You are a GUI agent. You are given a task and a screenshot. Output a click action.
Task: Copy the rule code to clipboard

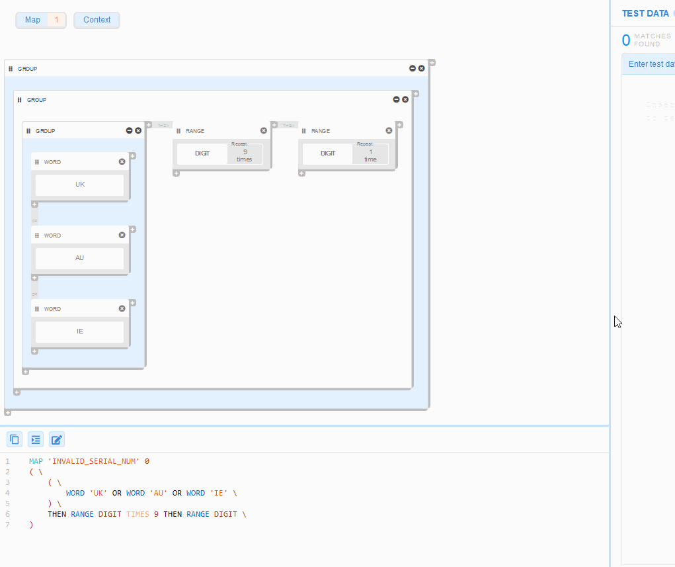[14, 439]
